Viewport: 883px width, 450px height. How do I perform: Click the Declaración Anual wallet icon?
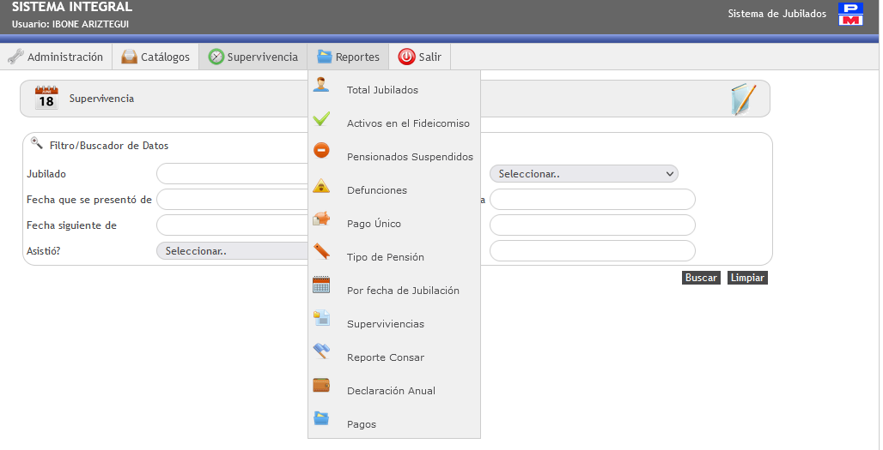click(321, 385)
